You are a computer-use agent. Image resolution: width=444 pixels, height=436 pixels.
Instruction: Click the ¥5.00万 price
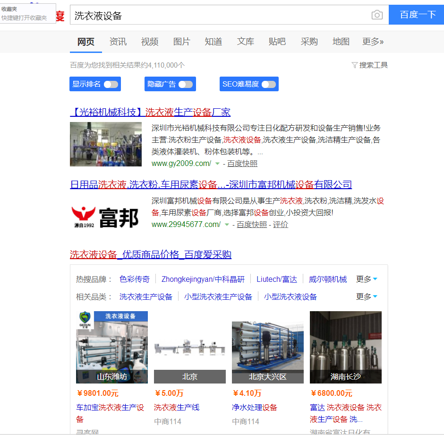169,393
